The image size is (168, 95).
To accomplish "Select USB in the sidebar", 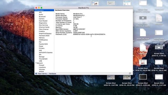I will pos(40,61).
